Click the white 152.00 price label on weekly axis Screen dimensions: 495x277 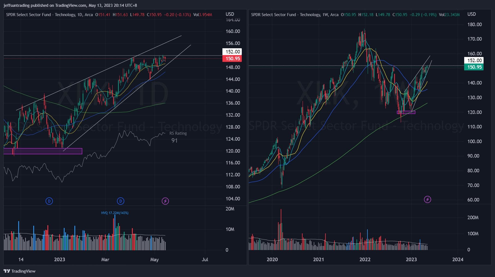point(474,61)
